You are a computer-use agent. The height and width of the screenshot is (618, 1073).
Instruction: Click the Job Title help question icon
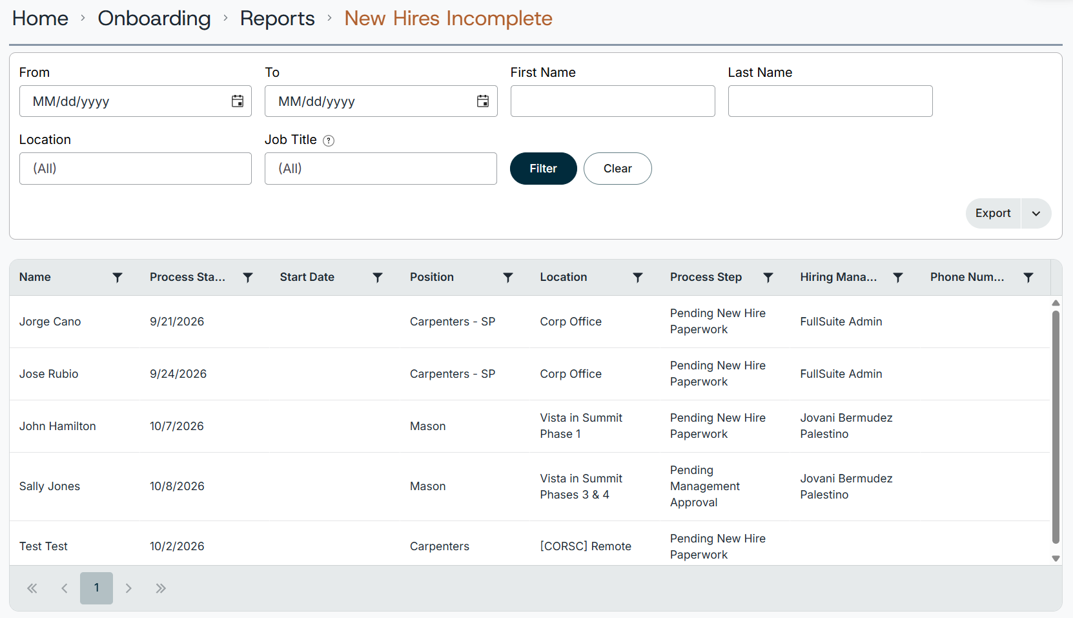329,141
